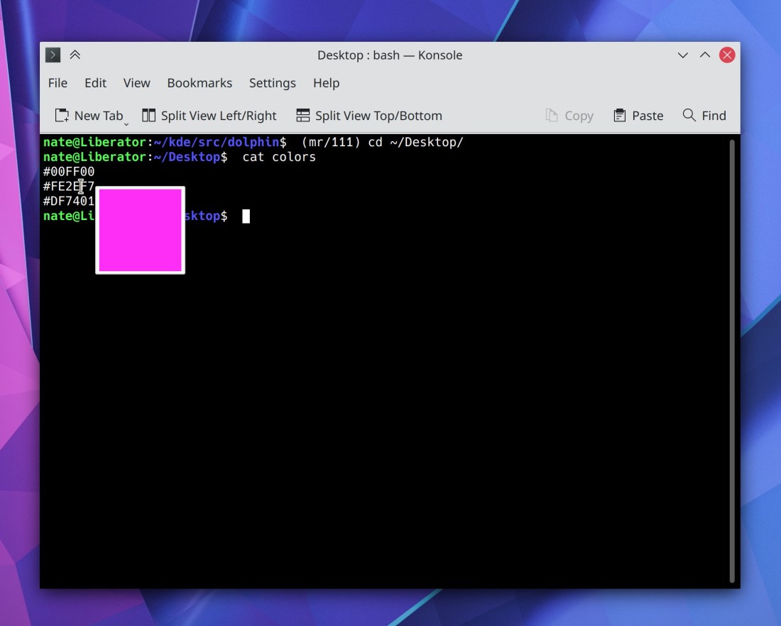The width and height of the screenshot is (781, 626).
Task: Open the Bookmarks menu
Action: [200, 83]
